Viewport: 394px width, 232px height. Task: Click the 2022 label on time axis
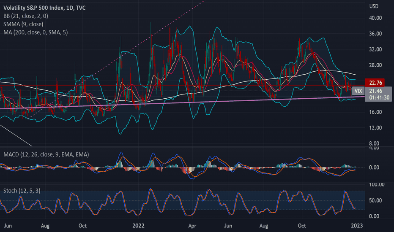[139, 226]
